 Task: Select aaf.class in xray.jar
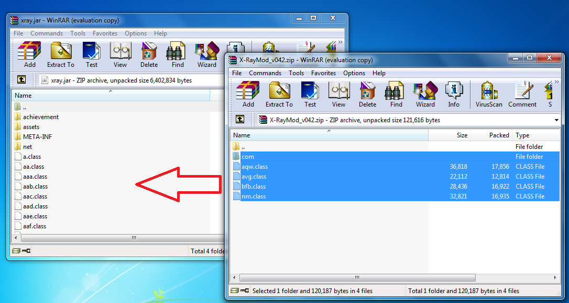tap(35, 226)
